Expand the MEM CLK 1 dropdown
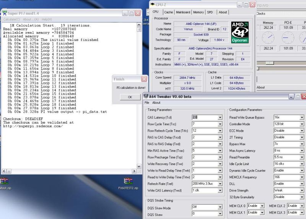The image size is (306, 219). 262,212
